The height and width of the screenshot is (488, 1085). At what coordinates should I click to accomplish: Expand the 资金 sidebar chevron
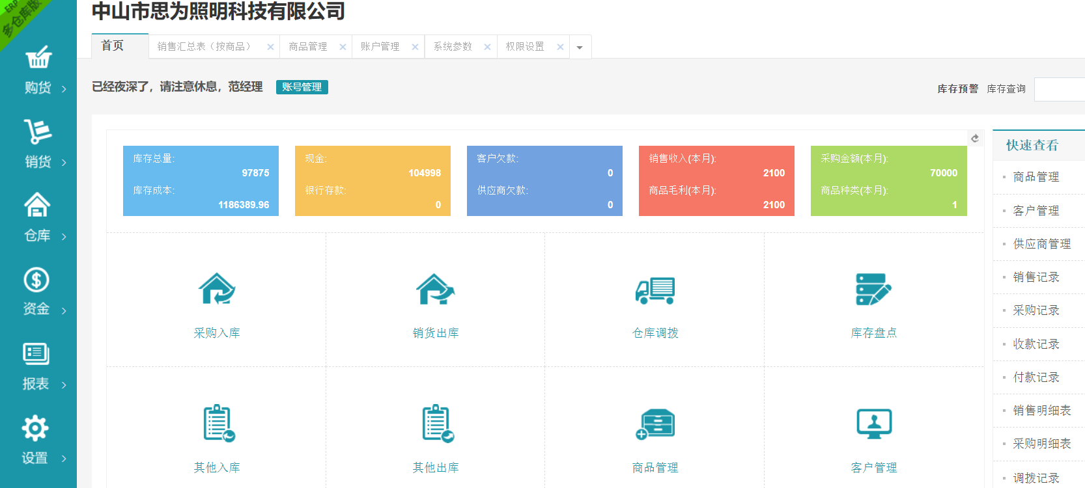tap(64, 311)
